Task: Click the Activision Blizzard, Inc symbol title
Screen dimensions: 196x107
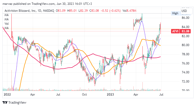Action: pos(20,11)
